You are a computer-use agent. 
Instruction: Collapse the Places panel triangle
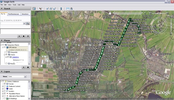pos(2,40)
